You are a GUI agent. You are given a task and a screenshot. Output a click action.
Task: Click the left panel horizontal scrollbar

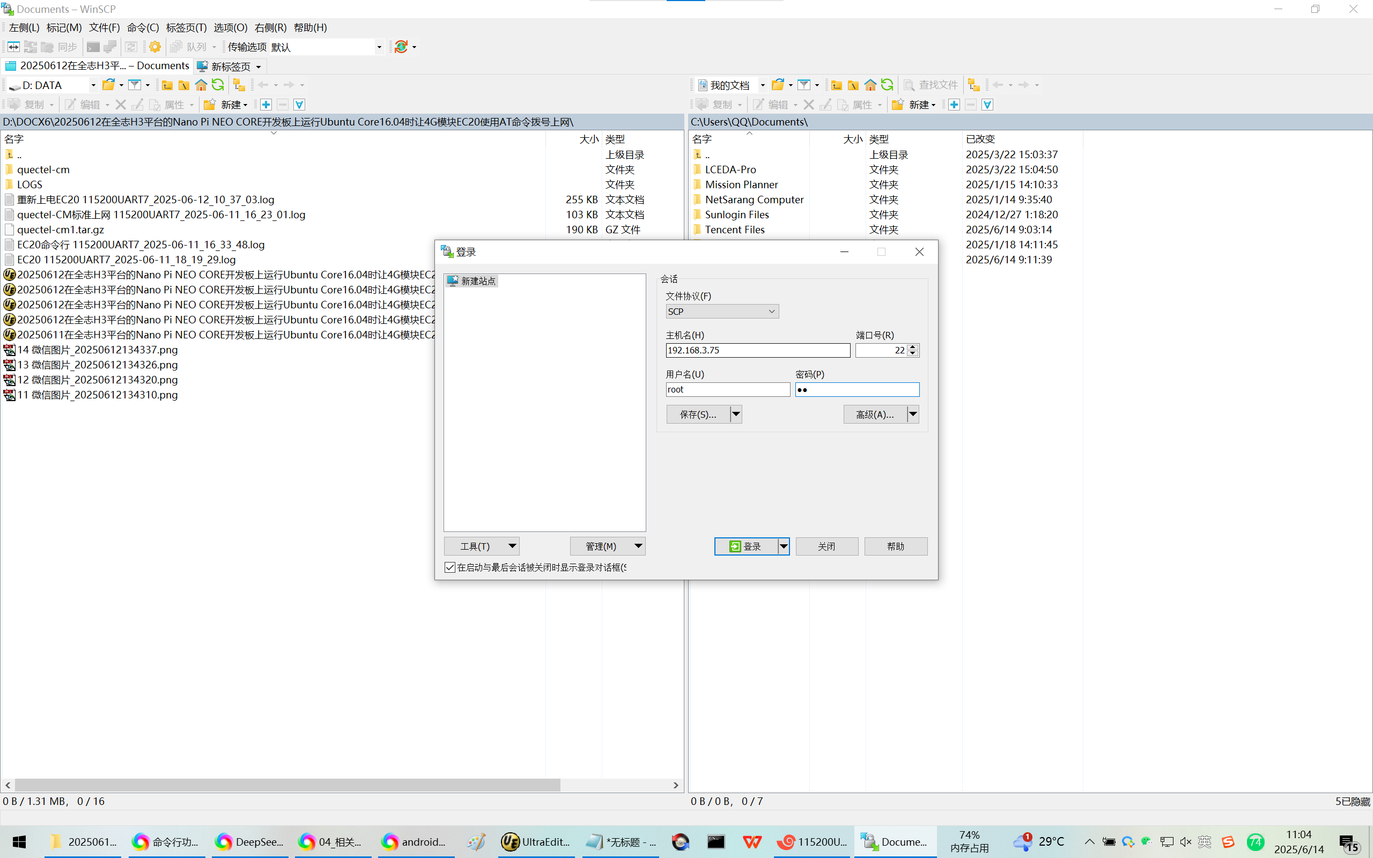pos(286,785)
